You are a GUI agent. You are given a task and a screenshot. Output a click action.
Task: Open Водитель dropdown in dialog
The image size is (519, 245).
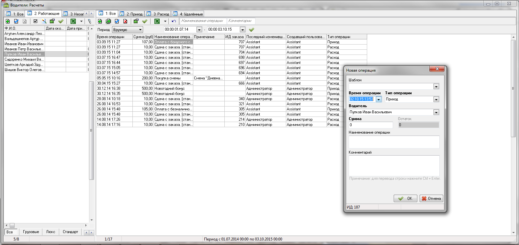[x=436, y=112]
